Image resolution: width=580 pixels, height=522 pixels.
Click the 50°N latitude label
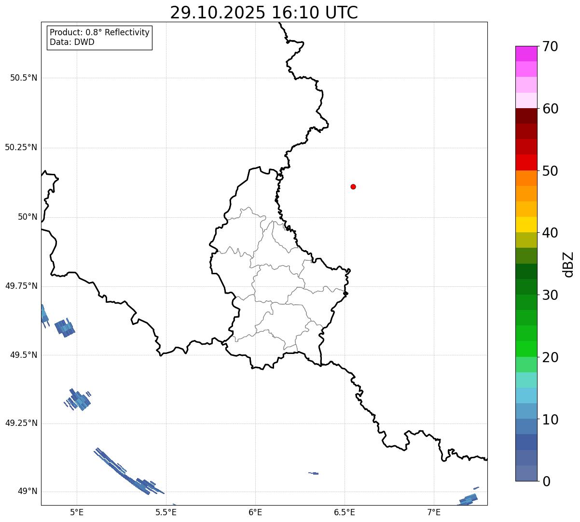pos(28,217)
